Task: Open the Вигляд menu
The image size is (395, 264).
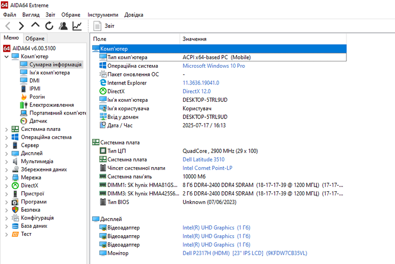Action: [31, 15]
